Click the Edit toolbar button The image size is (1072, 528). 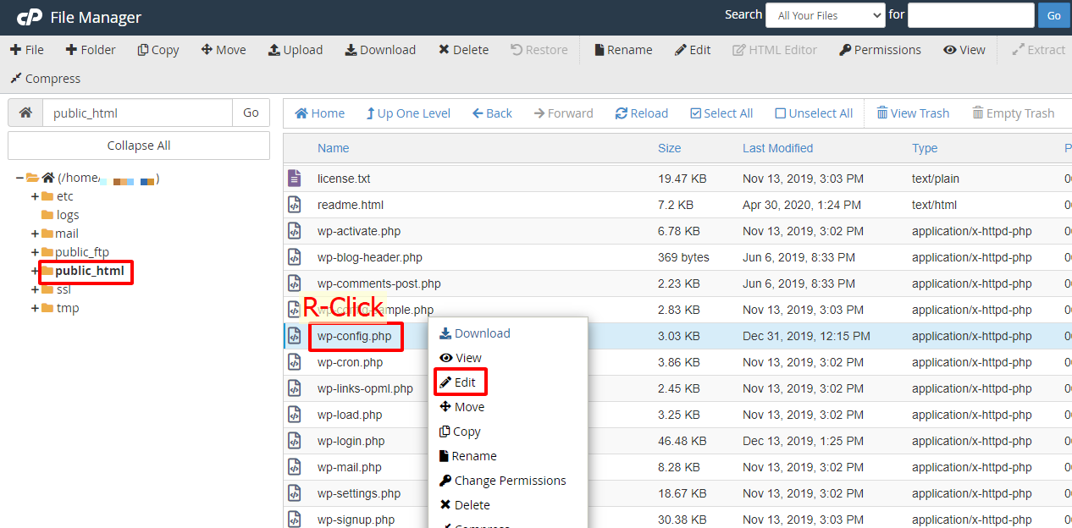[x=693, y=50]
